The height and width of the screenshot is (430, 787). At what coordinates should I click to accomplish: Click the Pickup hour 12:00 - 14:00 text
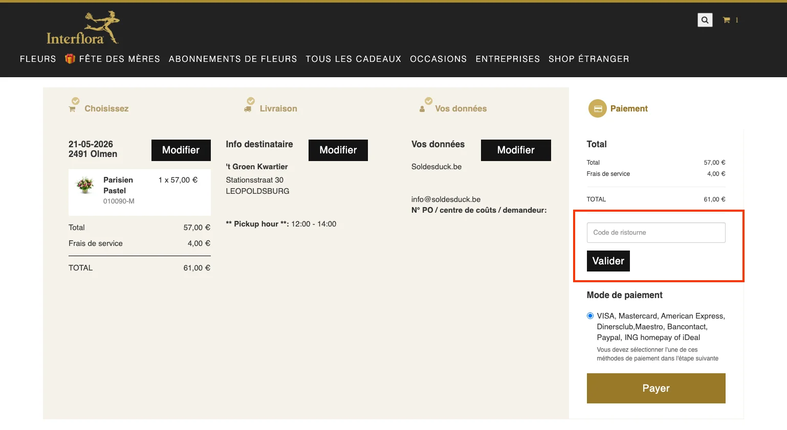(281, 224)
